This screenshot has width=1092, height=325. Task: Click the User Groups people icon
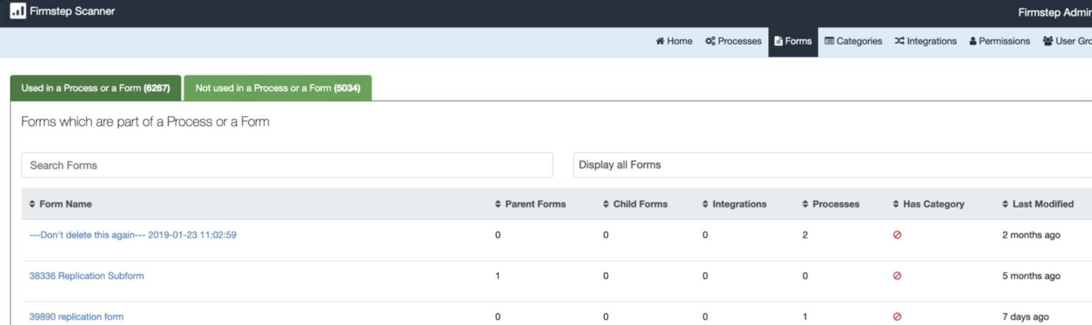click(1048, 41)
